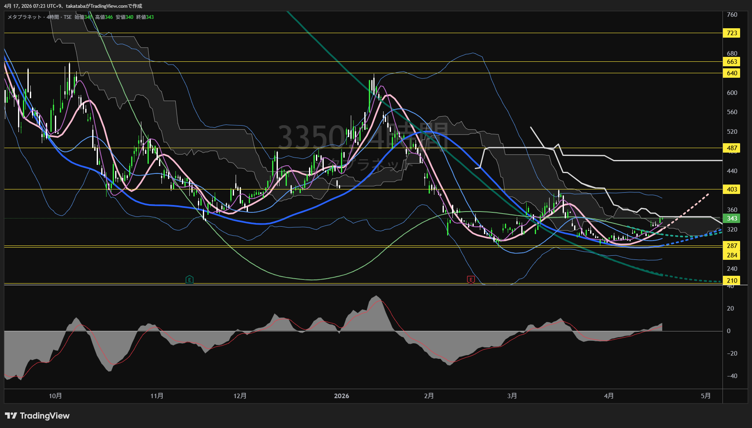Click the oscillator zero level axis label
This screenshot has width=752, height=428.
[x=728, y=331]
